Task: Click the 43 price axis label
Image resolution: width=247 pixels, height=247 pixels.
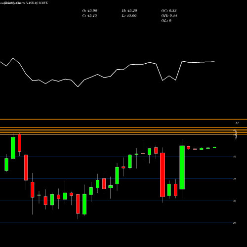Action: tap(235, 157)
